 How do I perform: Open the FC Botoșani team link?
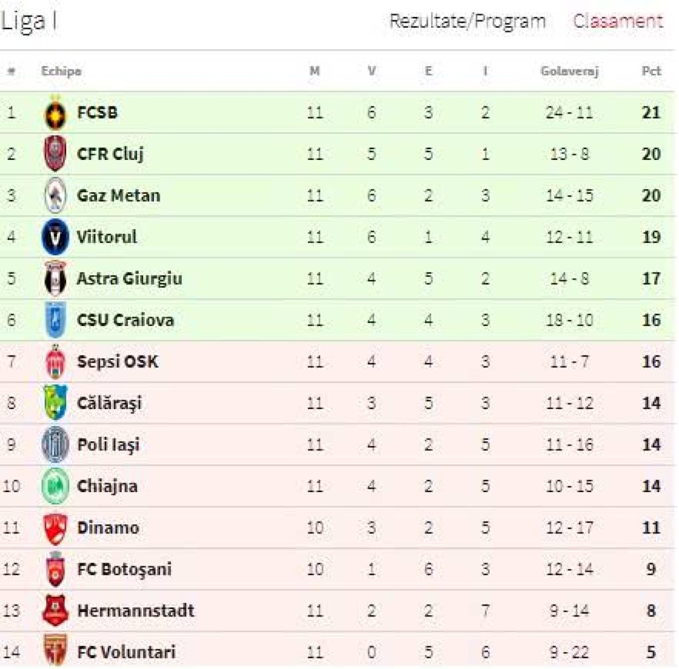[x=124, y=570]
